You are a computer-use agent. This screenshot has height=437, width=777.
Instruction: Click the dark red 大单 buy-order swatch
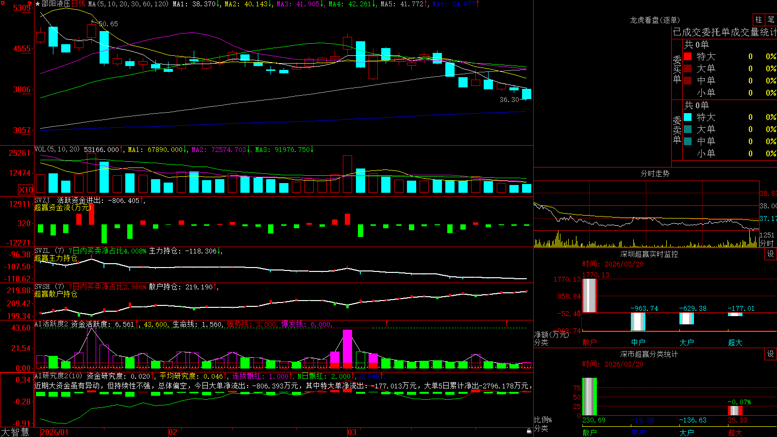point(688,68)
